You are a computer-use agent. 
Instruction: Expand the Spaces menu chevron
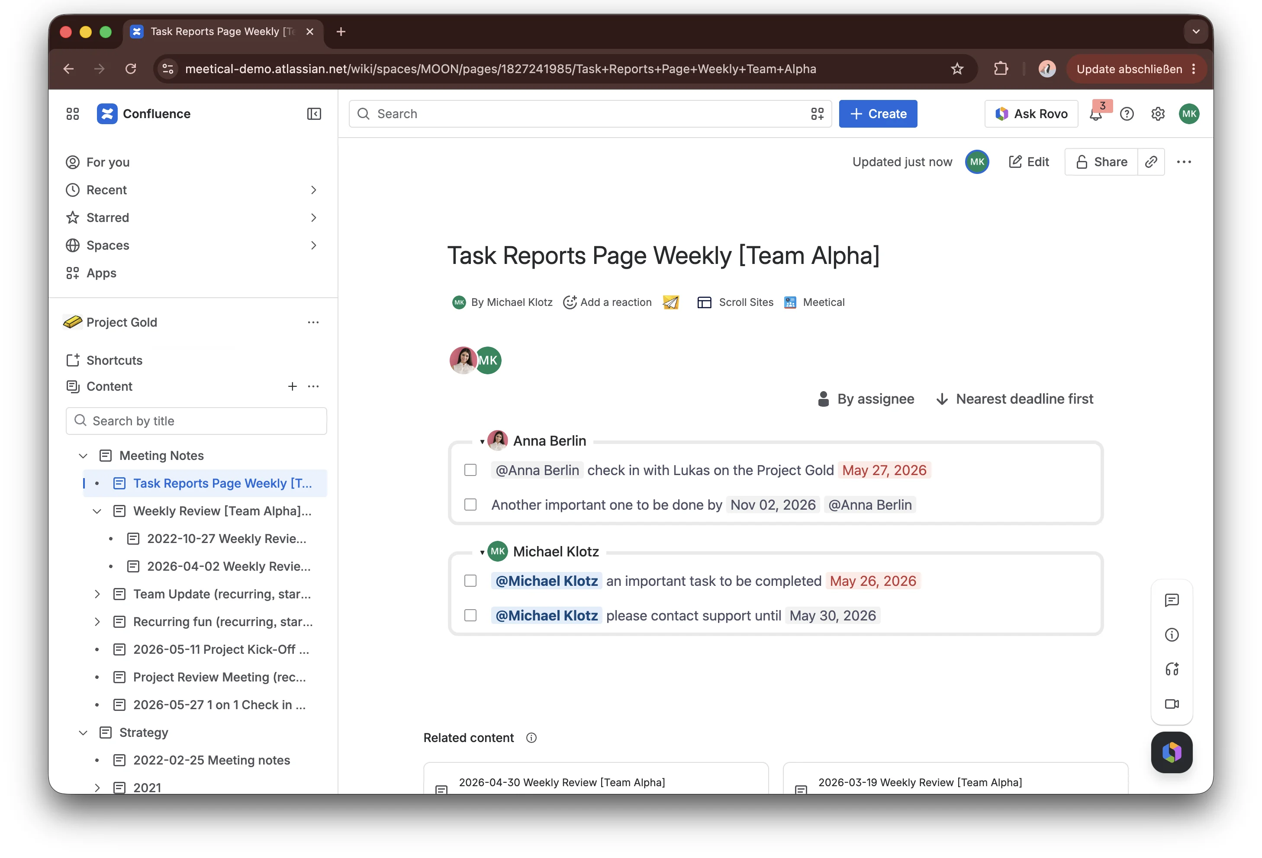(313, 245)
